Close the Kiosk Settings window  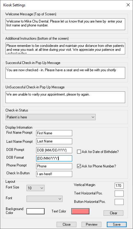[128, 5]
